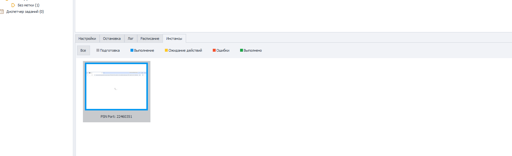
Task: Show all instances with Все filter
Action: [x=83, y=50]
